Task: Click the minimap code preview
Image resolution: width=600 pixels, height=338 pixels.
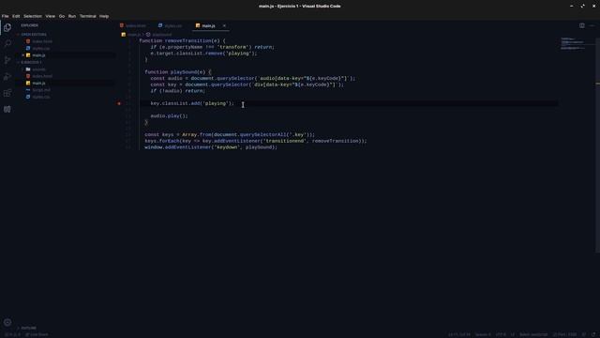Action: [574, 43]
